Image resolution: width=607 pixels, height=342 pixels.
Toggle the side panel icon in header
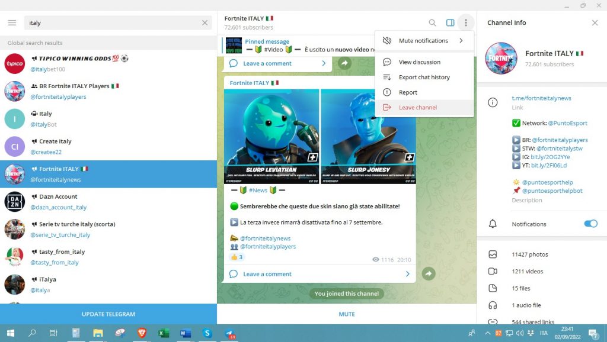point(450,23)
